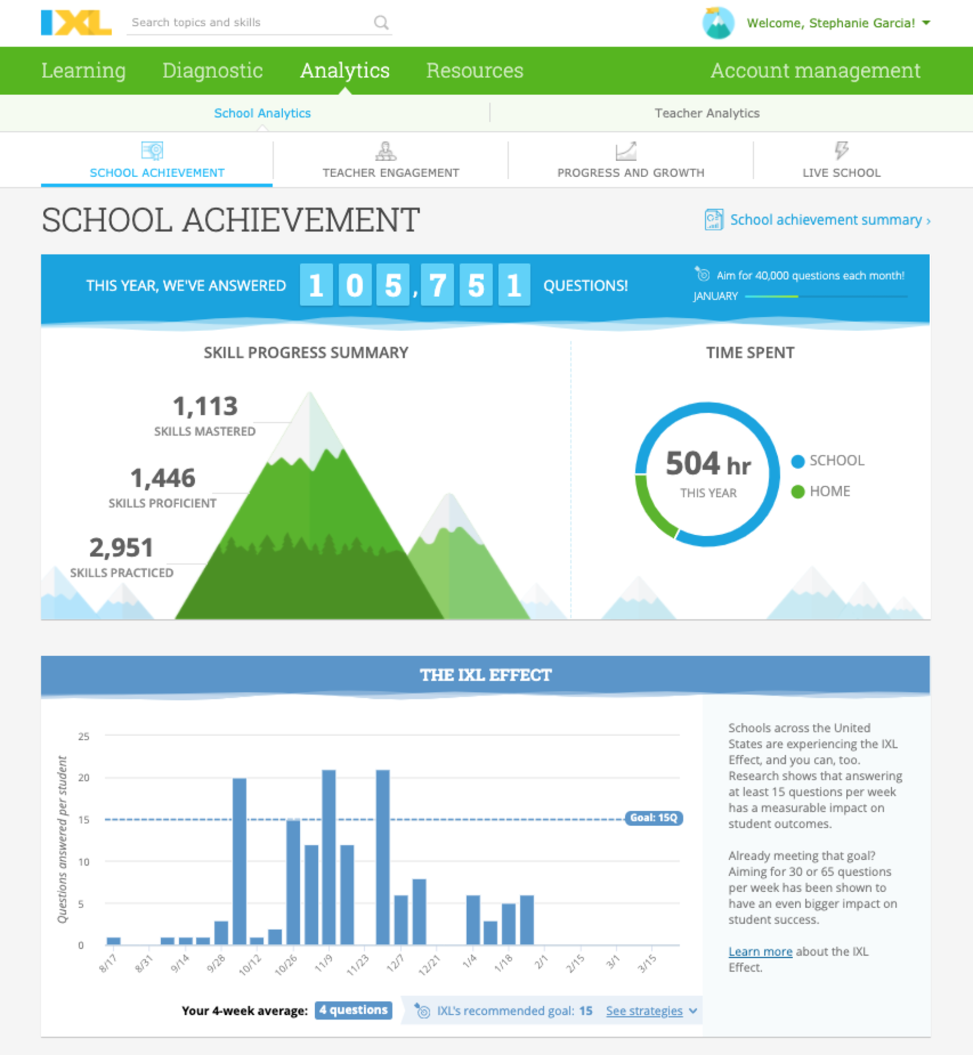Open the School achievement summary link
Viewport: 973px width, 1055px height.
(x=826, y=219)
